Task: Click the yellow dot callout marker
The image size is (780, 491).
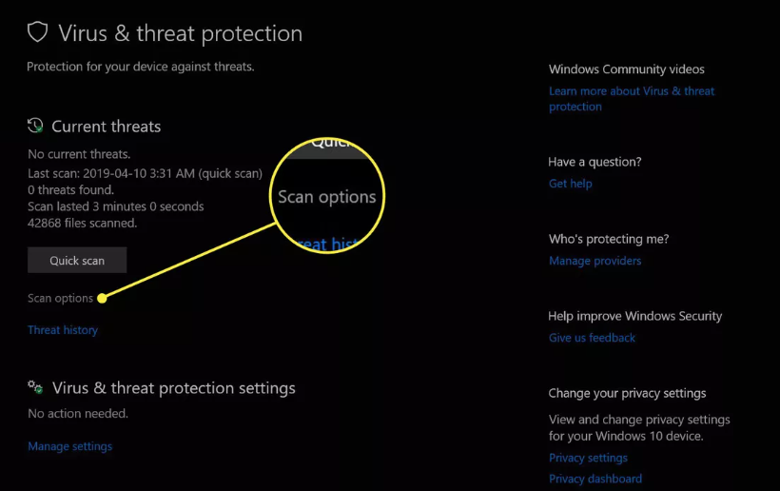Action: click(102, 299)
